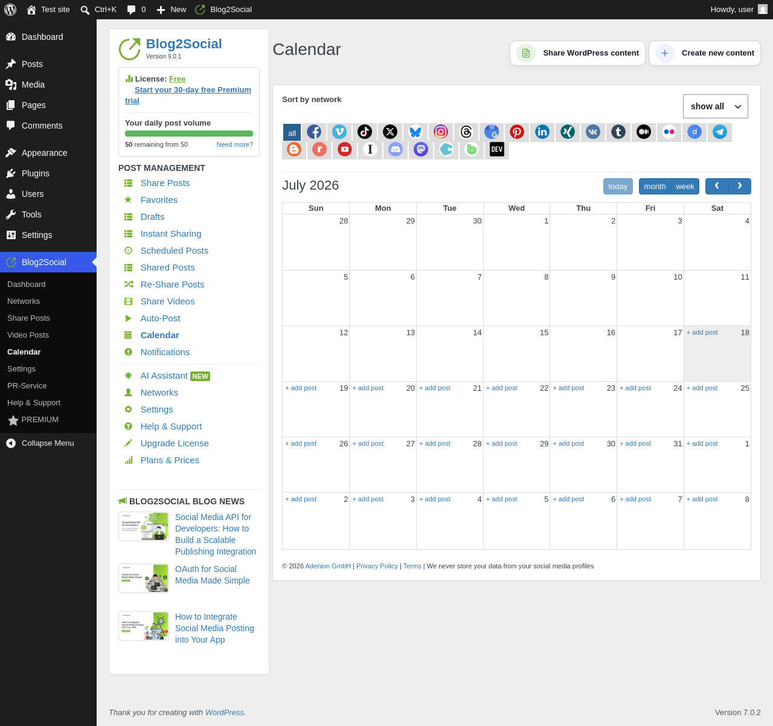Filter calendar by Instapaper network
This screenshot has height=726, width=773.
click(370, 150)
